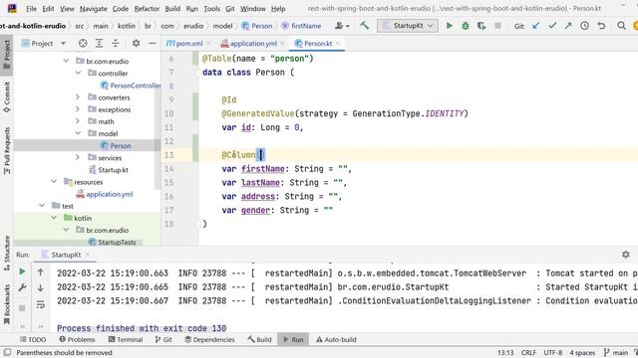Viewport: 638px width, 358px height.
Task: Open Search Everywhere magnifier
Action: pyautogui.click(x=621, y=26)
